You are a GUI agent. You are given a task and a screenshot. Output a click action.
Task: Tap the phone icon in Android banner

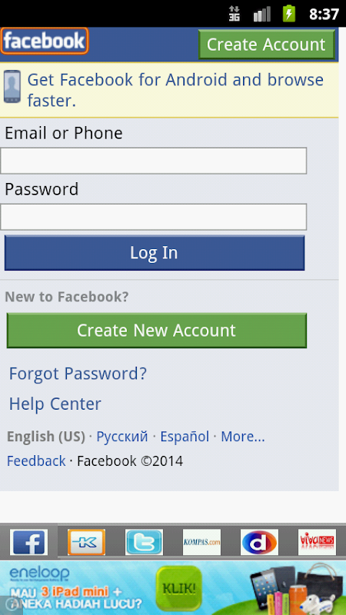coord(12,87)
